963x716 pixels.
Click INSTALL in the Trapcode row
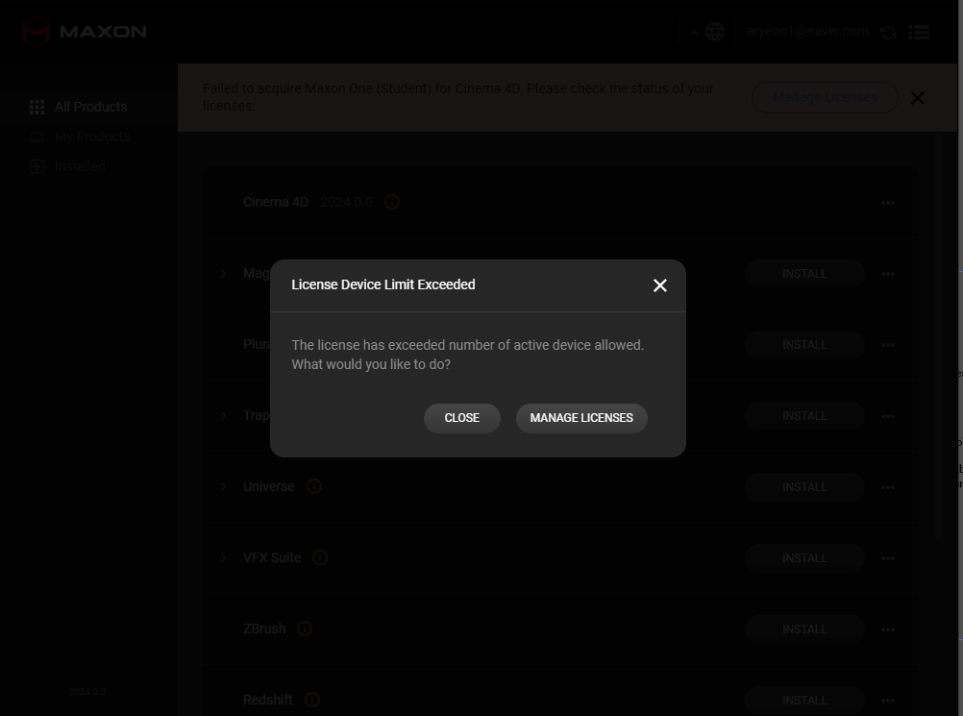point(804,416)
